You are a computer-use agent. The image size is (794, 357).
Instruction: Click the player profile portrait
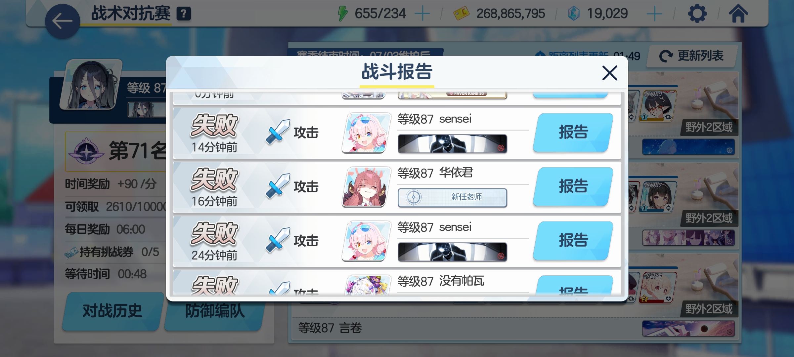[x=91, y=85]
